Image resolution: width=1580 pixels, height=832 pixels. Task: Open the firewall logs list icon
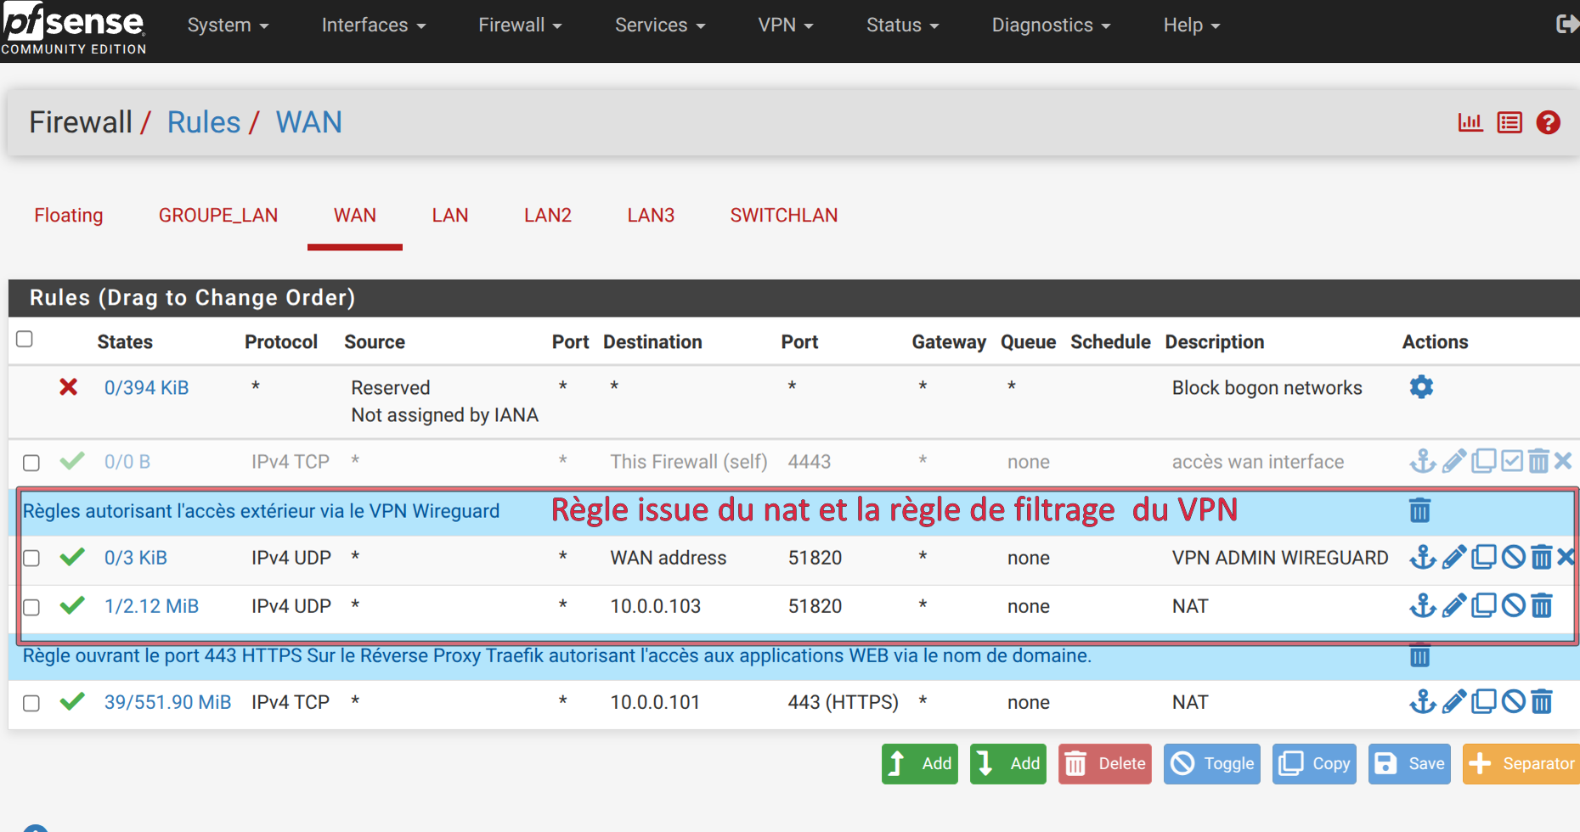pyautogui.click(x=1509, y=123)
